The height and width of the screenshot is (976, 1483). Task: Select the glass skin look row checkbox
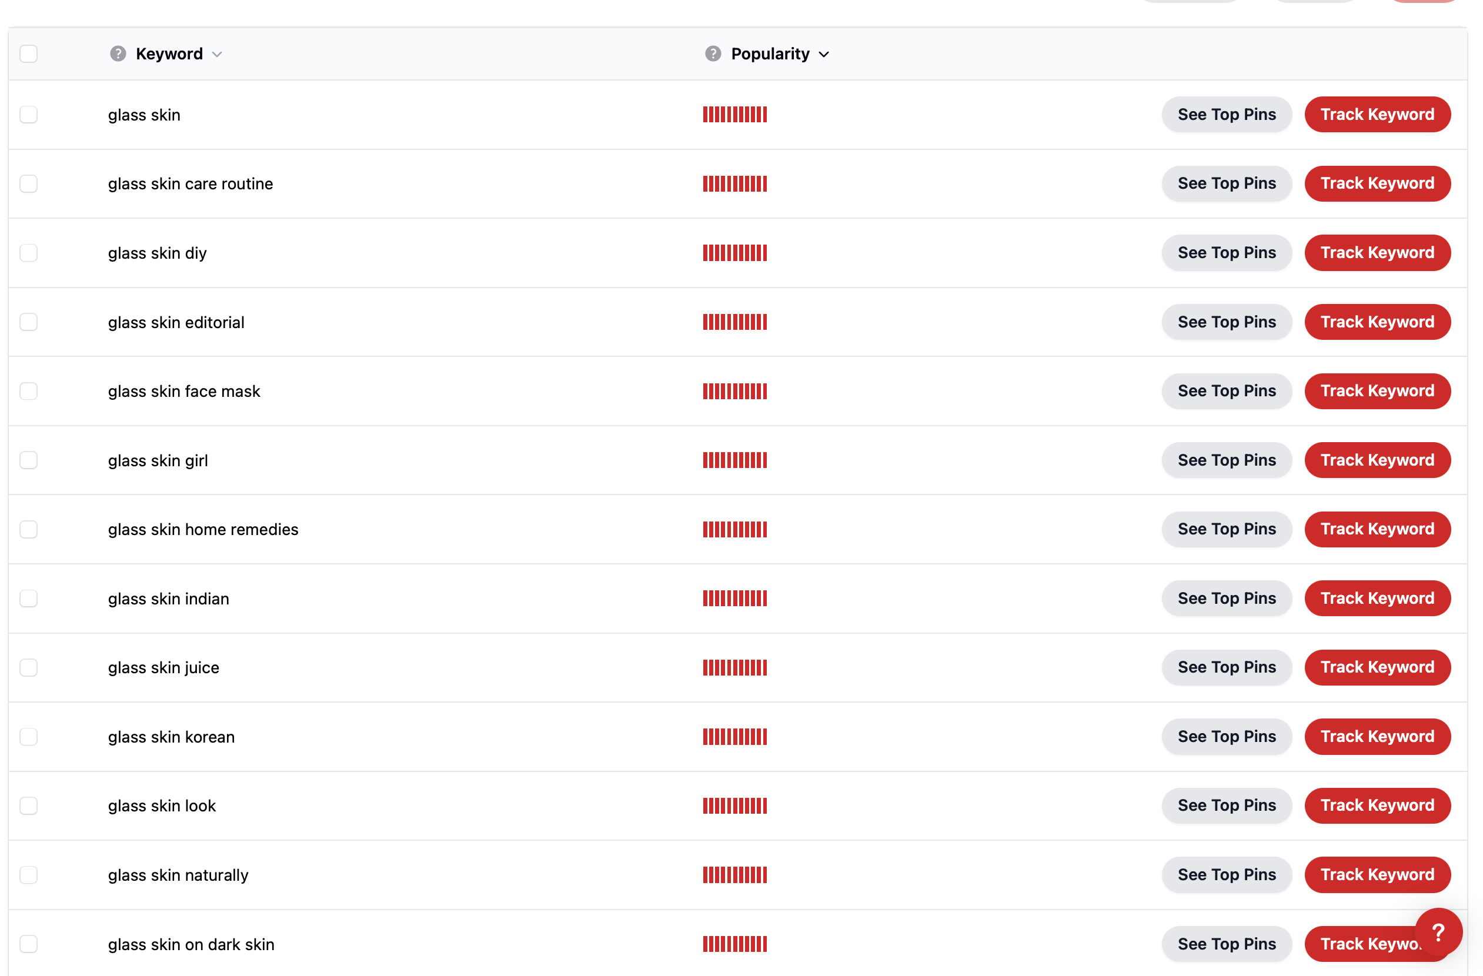(29, 806)
